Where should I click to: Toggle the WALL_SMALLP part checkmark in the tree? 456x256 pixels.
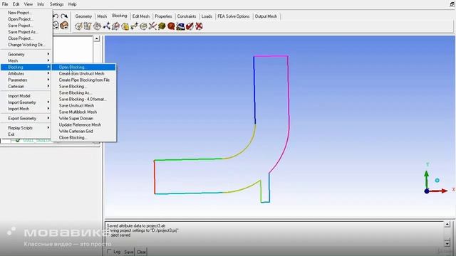[x=18, y=141]
